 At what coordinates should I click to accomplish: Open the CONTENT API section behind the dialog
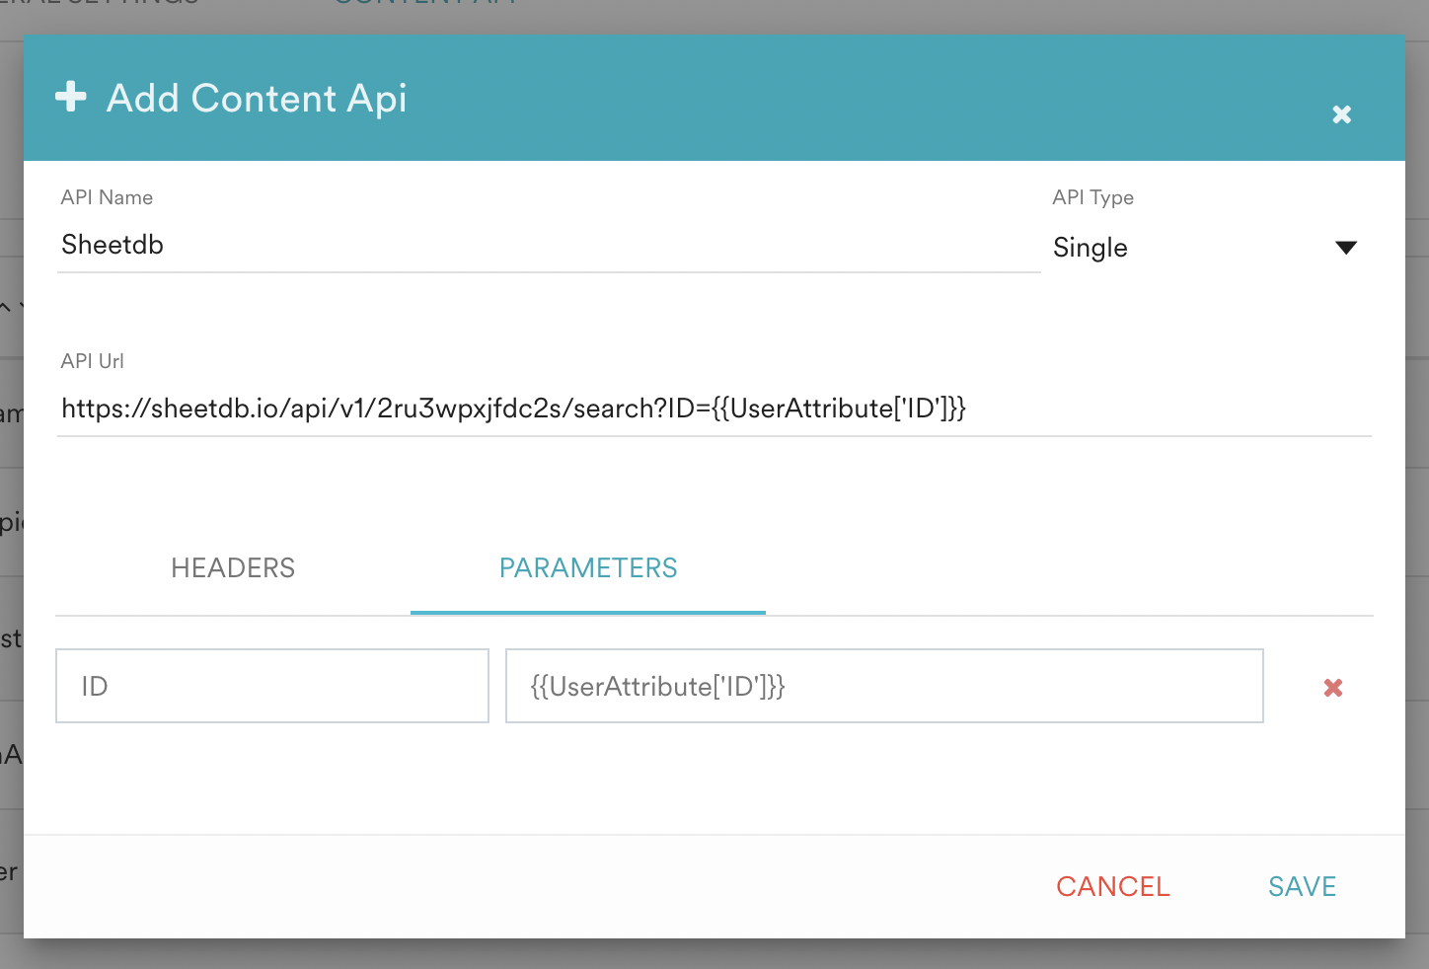click(424, 5)
